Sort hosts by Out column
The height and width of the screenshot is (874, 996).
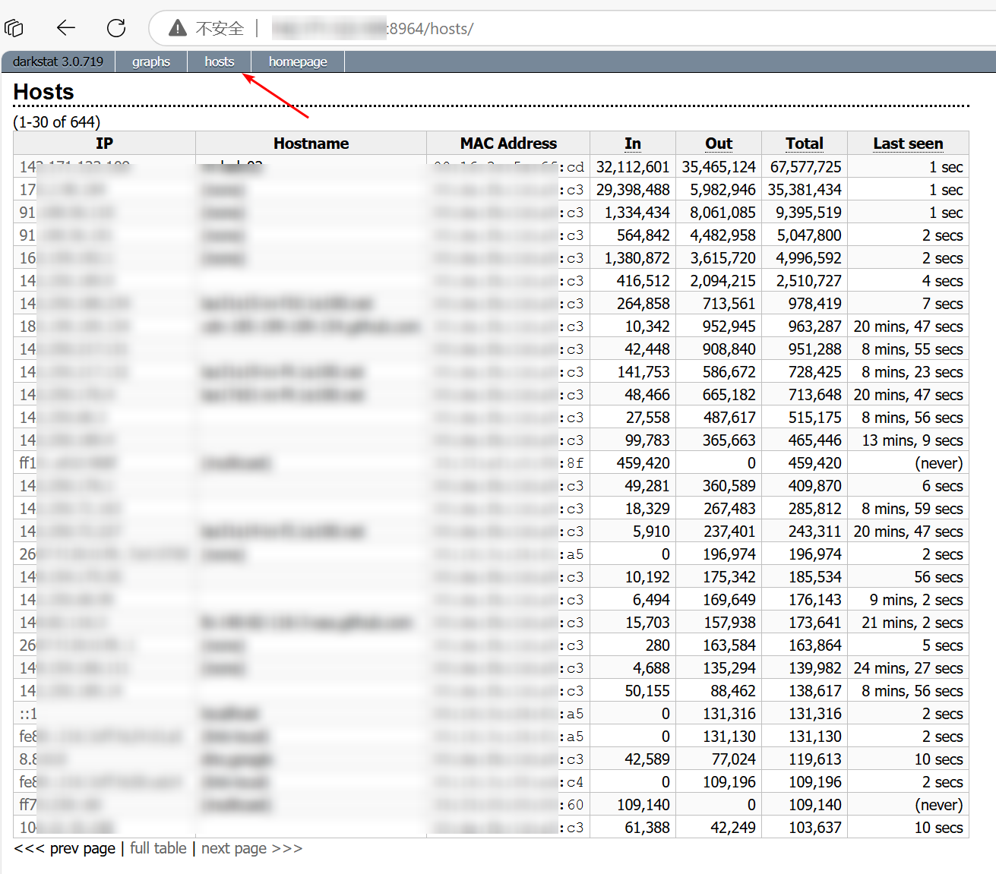tap(718, 144)
